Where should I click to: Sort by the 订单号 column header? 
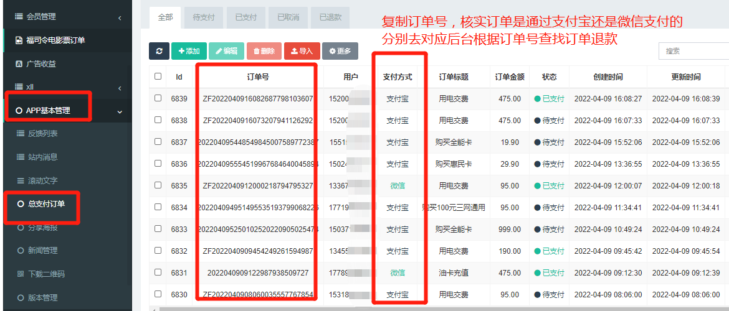[x=257, y=77]
